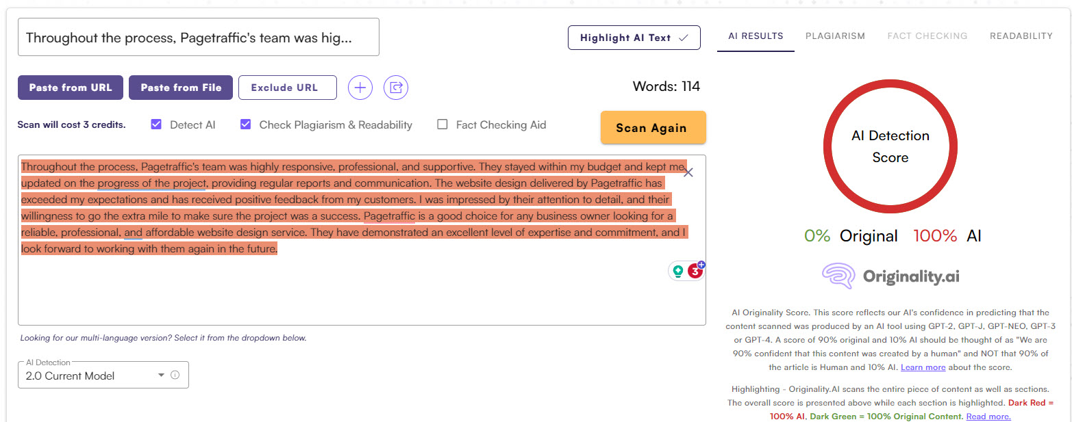Open the AI Detection model dropdown

point(96,375)
